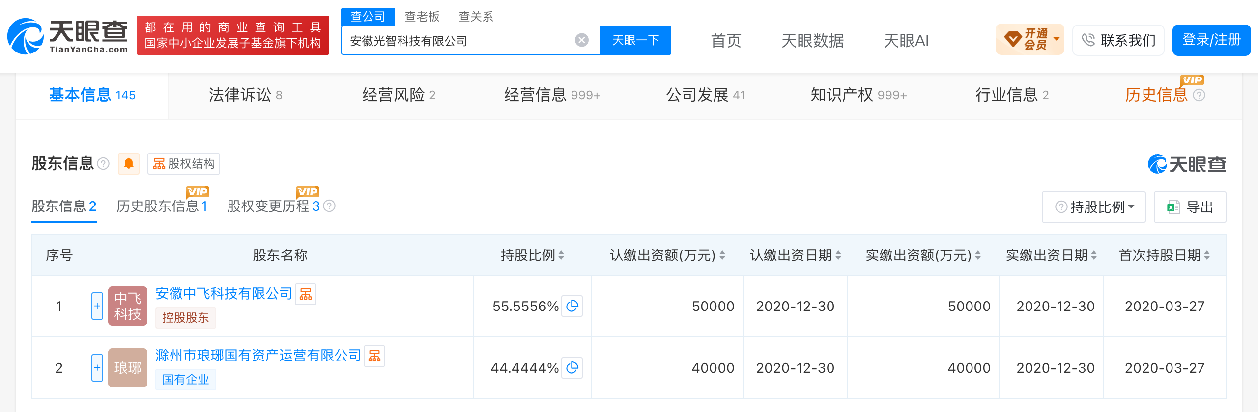
Task: Expand row for 安徽中飞科技有限公司
Action: pyautogui.click(x=97, y=306)
